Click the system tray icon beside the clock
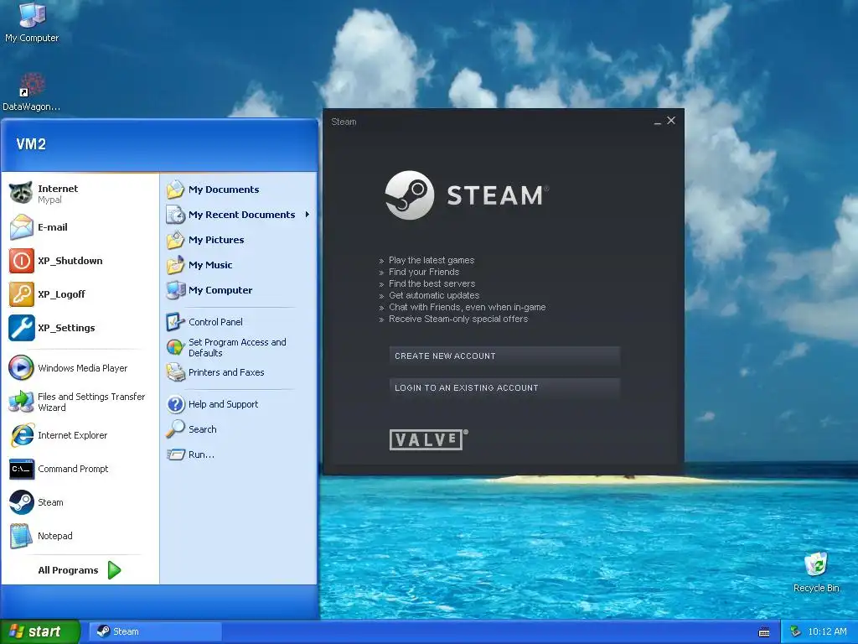Viewport: 858px width, 644px height. (x=796, y=631)
